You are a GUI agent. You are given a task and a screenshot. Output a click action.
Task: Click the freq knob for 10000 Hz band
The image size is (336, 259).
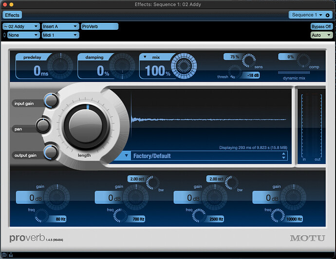point(278,216)
